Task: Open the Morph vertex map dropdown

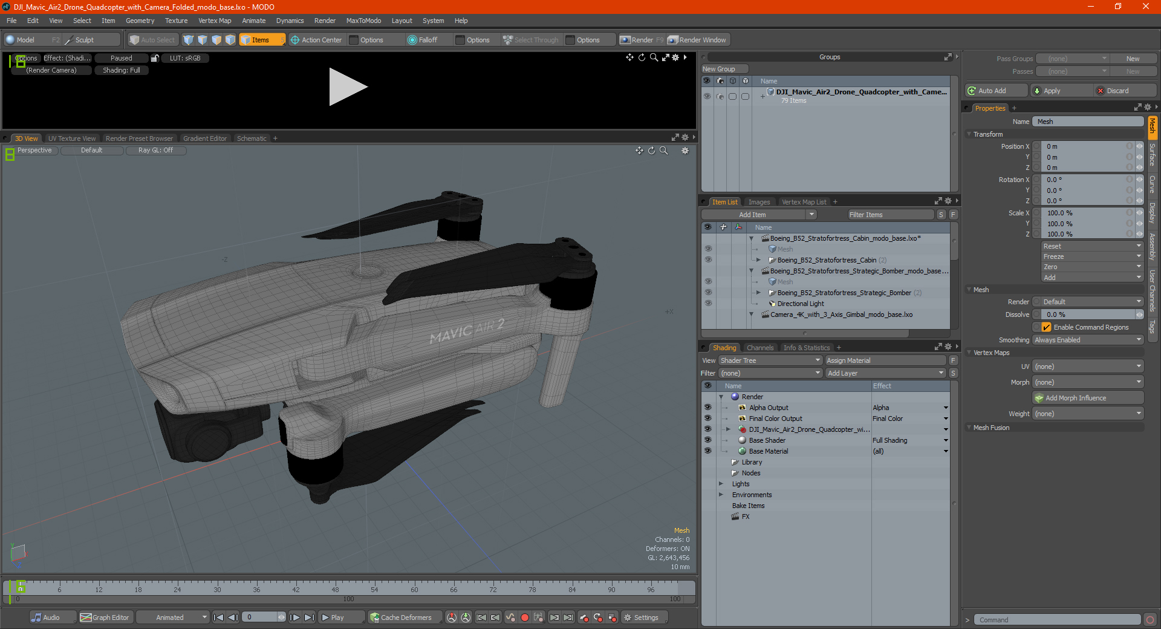Action: tap(1088, 382)
